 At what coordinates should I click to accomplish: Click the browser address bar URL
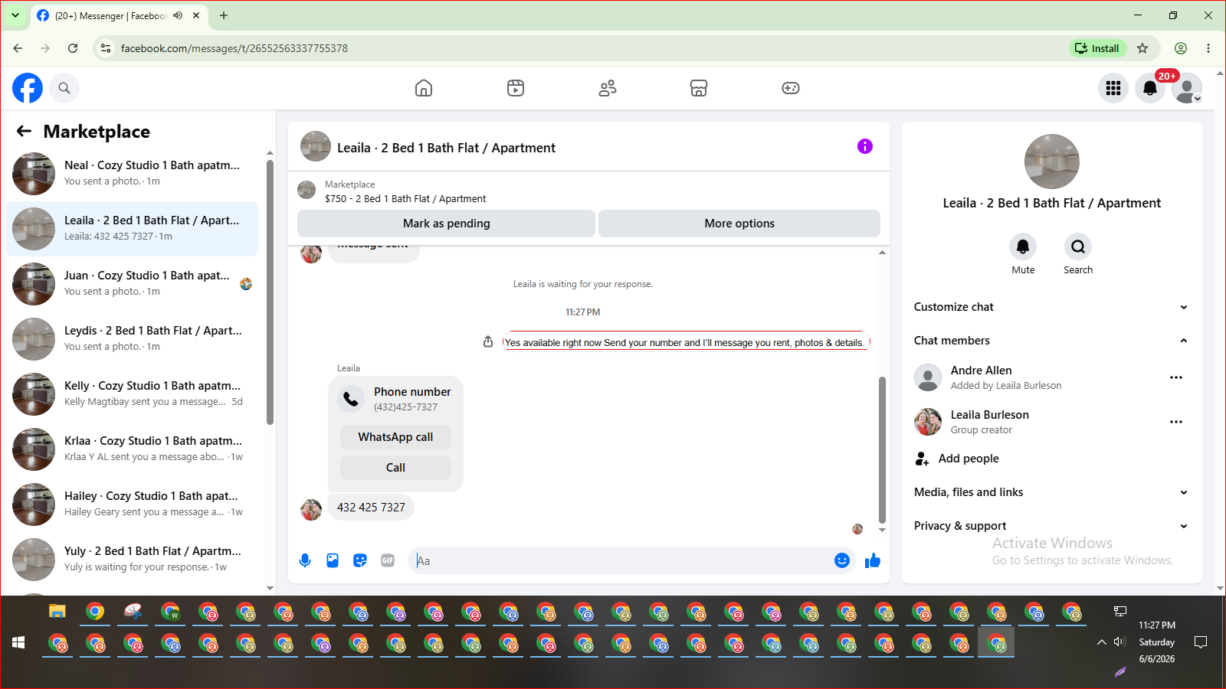tap(234, 48)
